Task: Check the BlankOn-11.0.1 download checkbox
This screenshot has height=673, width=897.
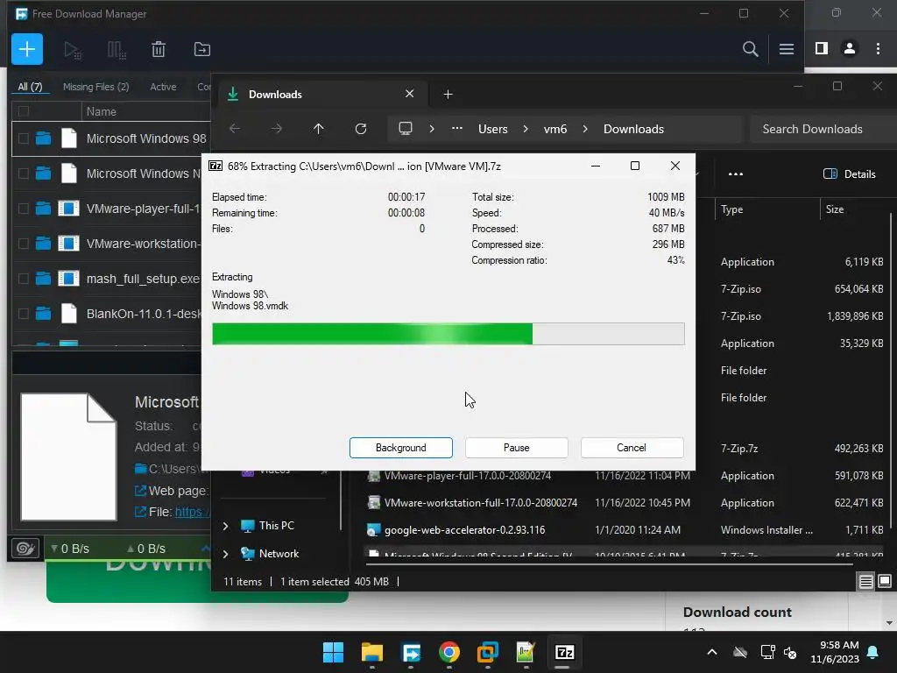Action: pyautogui.click(x=24, y=314)
